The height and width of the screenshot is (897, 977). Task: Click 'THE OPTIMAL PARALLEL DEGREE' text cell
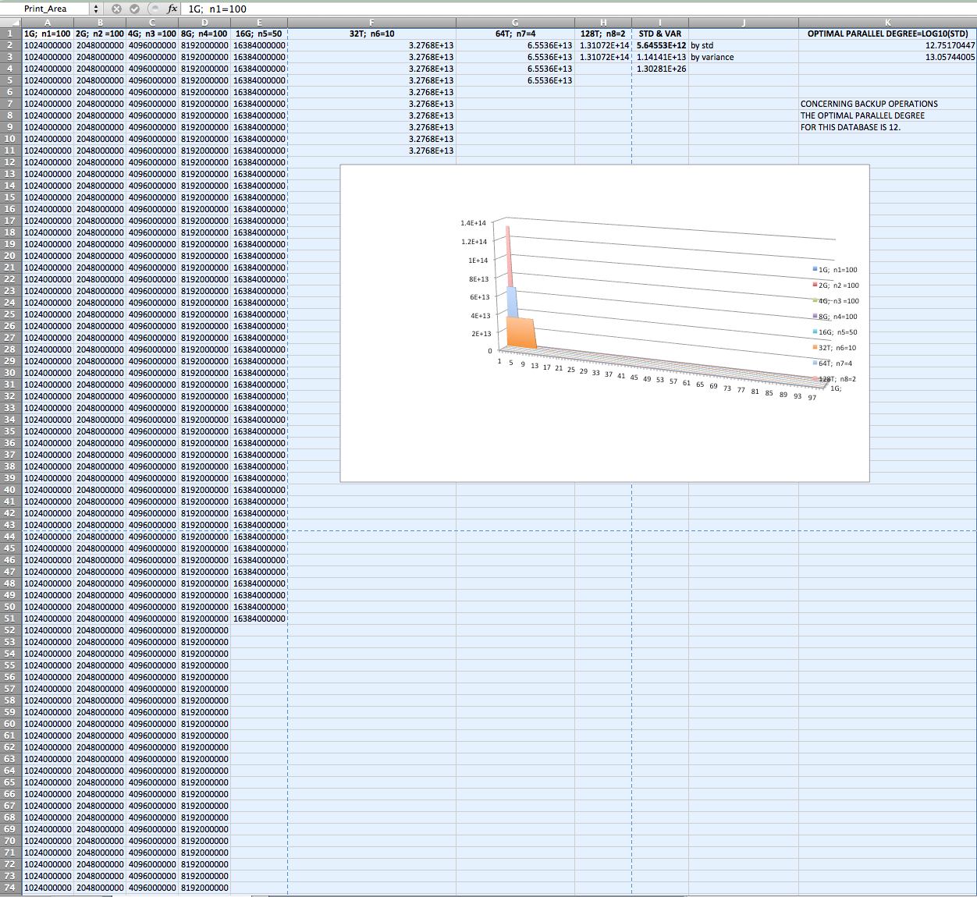(888, 115)
